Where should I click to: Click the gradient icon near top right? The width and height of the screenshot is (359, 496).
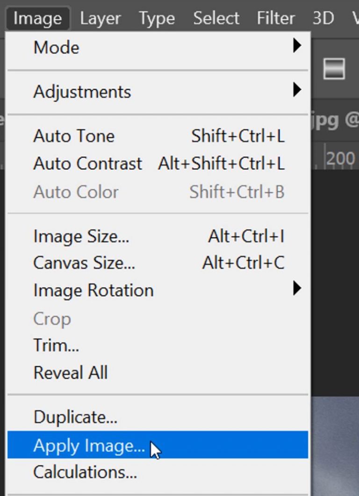(x=335, y=69)
